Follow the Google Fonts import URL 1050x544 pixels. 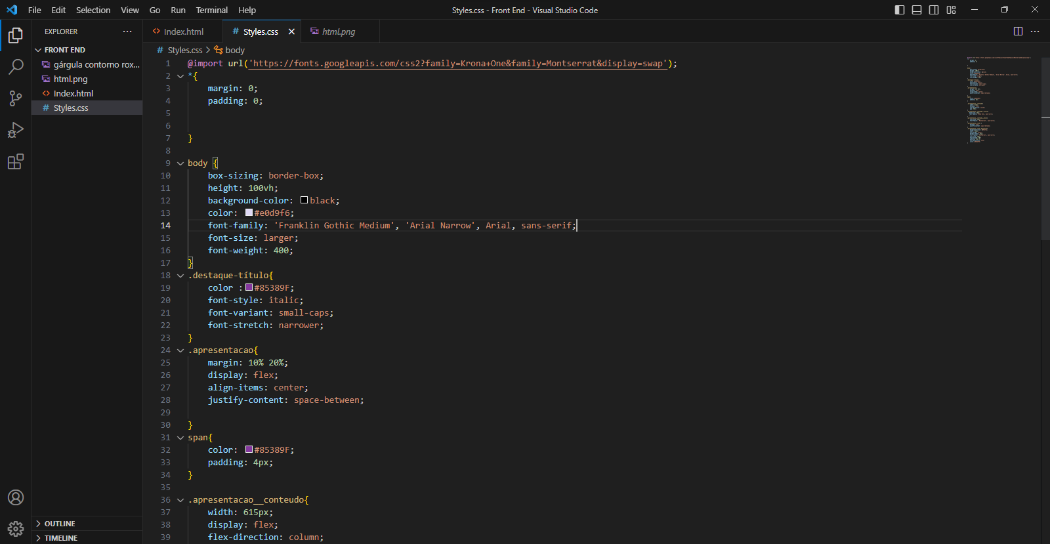pyautogui.click(x=458, y=64)
